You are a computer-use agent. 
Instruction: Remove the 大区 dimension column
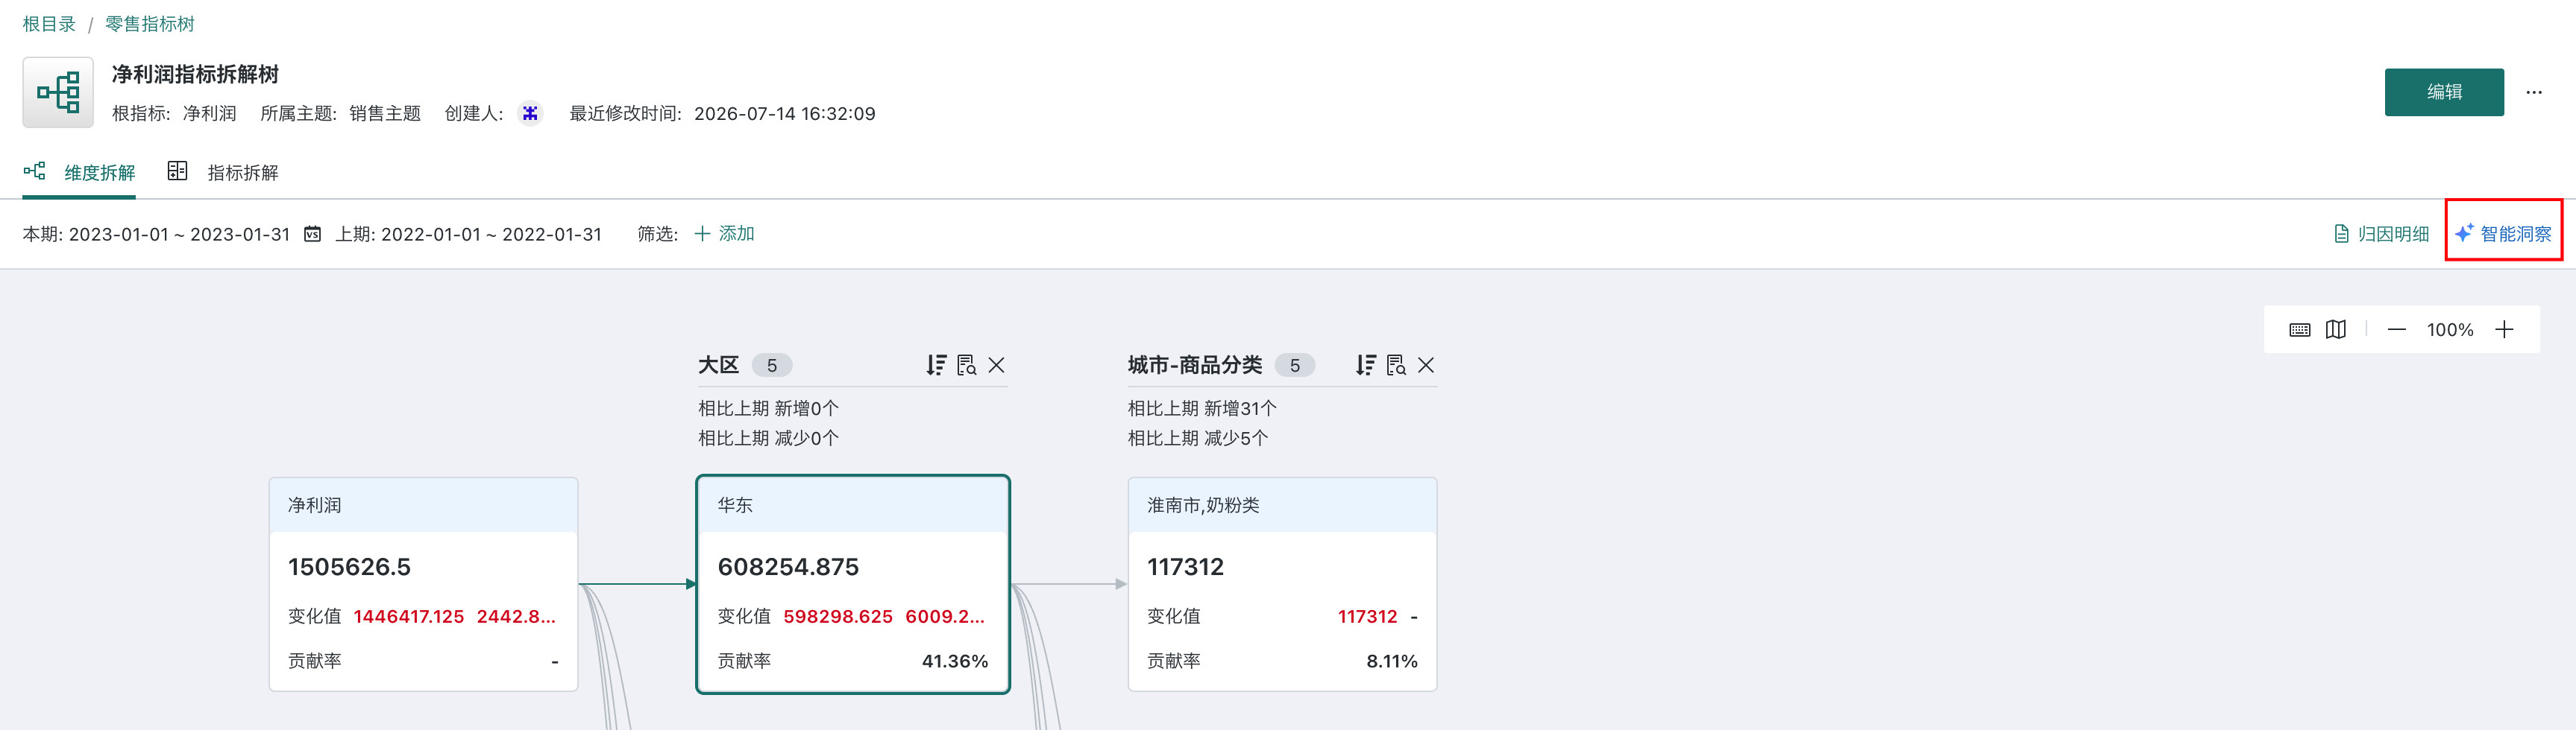(997, 366)
